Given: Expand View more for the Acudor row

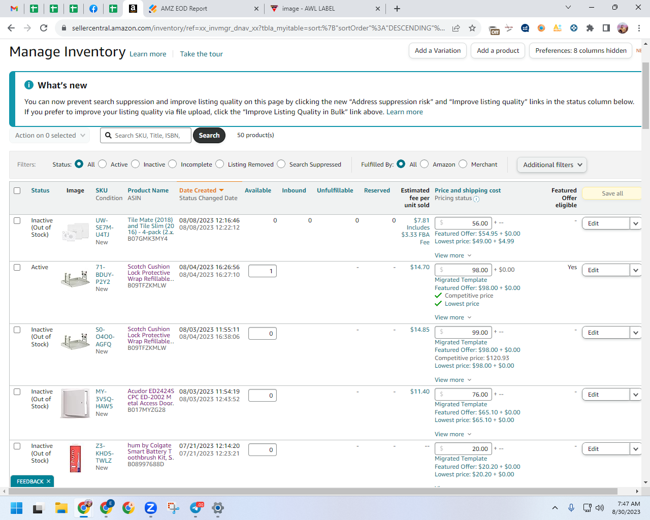Looking at the screenshot, I should click(x=453, y=434).
